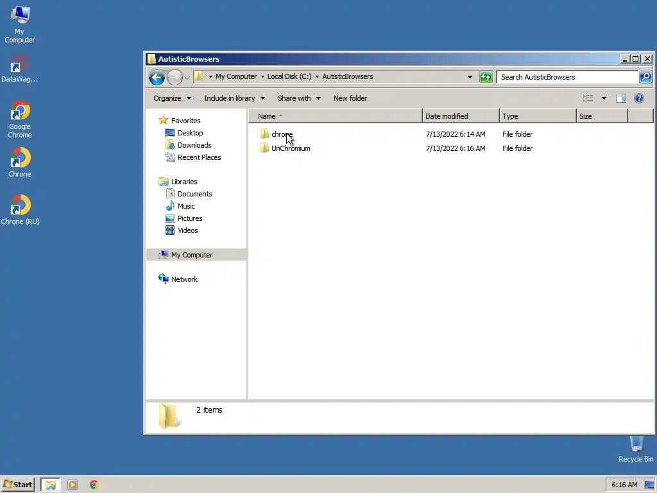The width and height of the screenshot is (657, 493).
Task: Launch Chrome from the taskbar
Action: click(94, 485)
